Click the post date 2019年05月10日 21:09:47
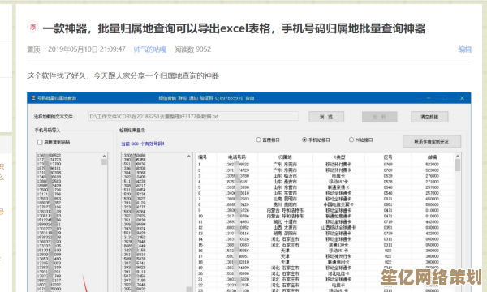Viewport: 487px width, 292px height. pos(87,49)
